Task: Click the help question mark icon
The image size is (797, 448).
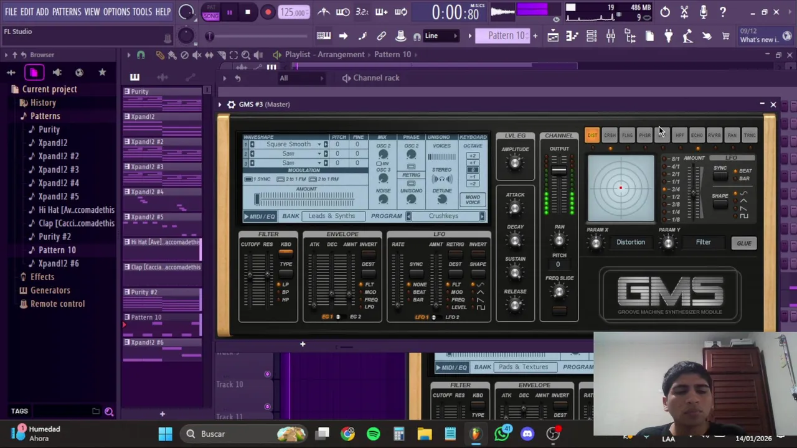Action: point(723,12)
